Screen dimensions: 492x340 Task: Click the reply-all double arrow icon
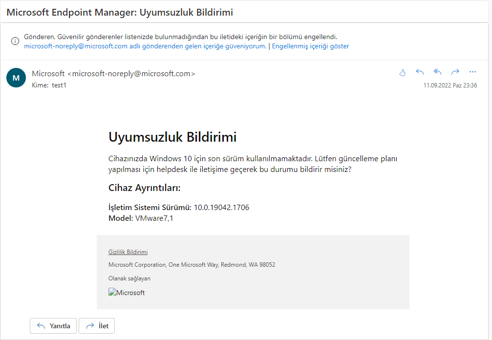[437, 72]
